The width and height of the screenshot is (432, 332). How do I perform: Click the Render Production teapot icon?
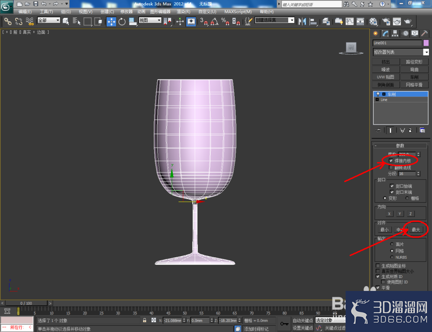coord(408,22)
